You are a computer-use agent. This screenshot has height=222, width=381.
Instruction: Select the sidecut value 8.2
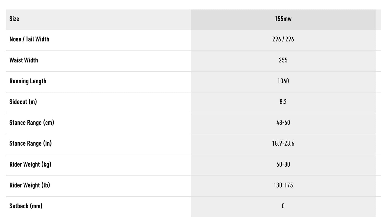[283, 102]
